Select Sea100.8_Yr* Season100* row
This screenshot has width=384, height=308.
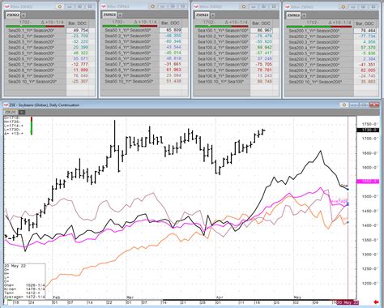point(223,70)
